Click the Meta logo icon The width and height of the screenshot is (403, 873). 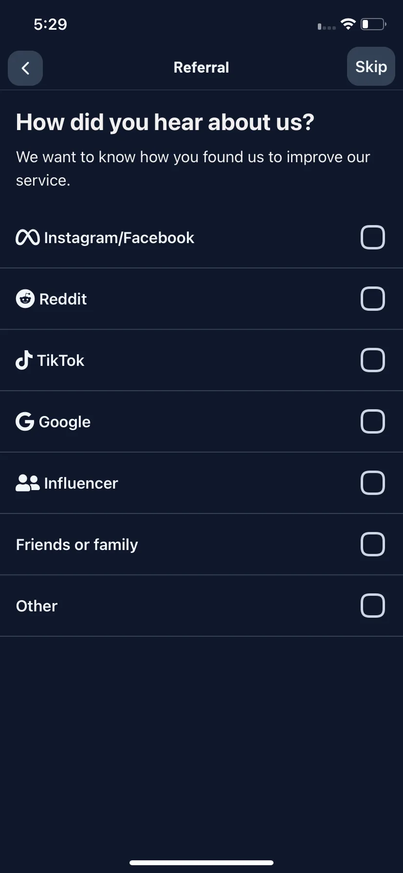[28, 237]
